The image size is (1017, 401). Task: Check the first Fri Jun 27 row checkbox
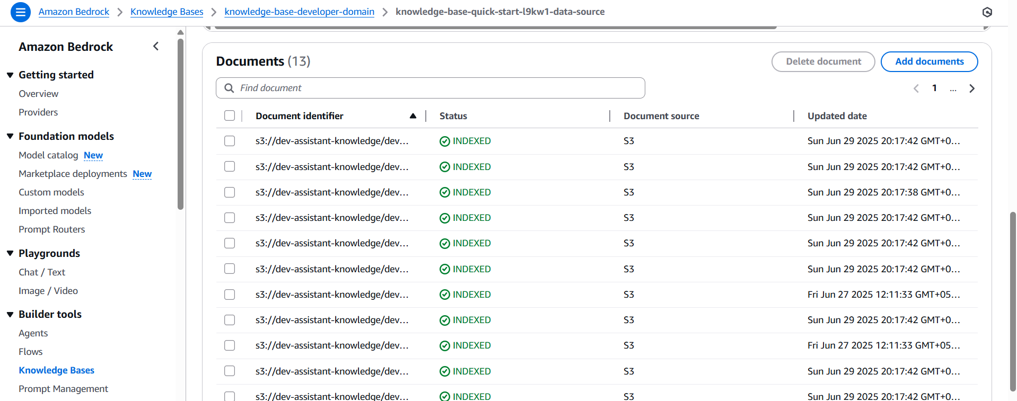click(230, 295)
